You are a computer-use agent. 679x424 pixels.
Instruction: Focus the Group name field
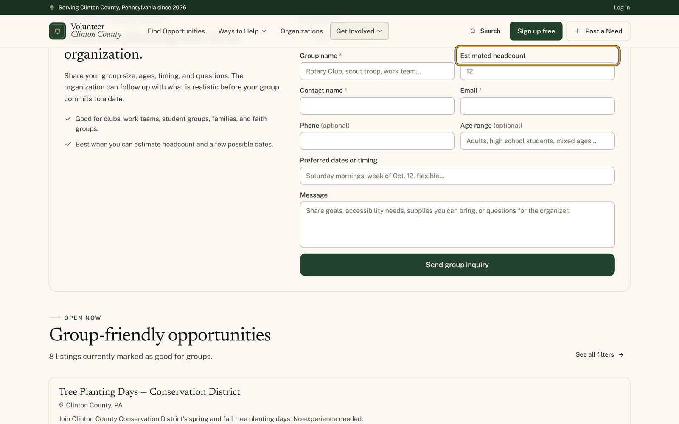pyautogui.click(x=377, y=71)
